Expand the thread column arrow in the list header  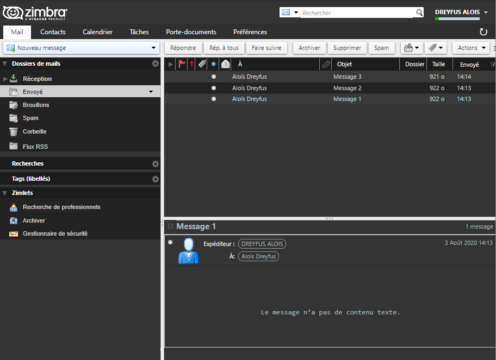tap(171, 65)
